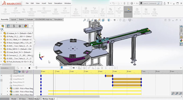Toggle the Filter Selected funnel in timeline

tap(27, 72)
